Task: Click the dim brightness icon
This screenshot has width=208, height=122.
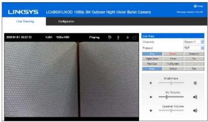Action: click(x=151, y=83)
